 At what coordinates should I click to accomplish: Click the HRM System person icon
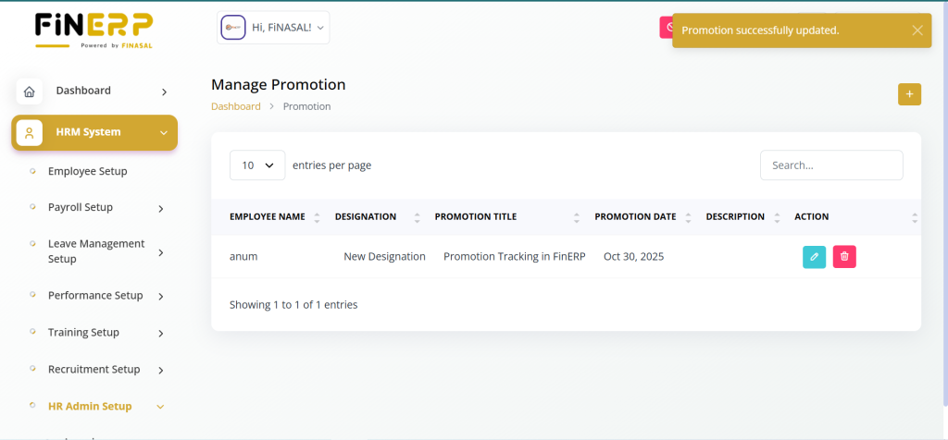coord(30,133)
